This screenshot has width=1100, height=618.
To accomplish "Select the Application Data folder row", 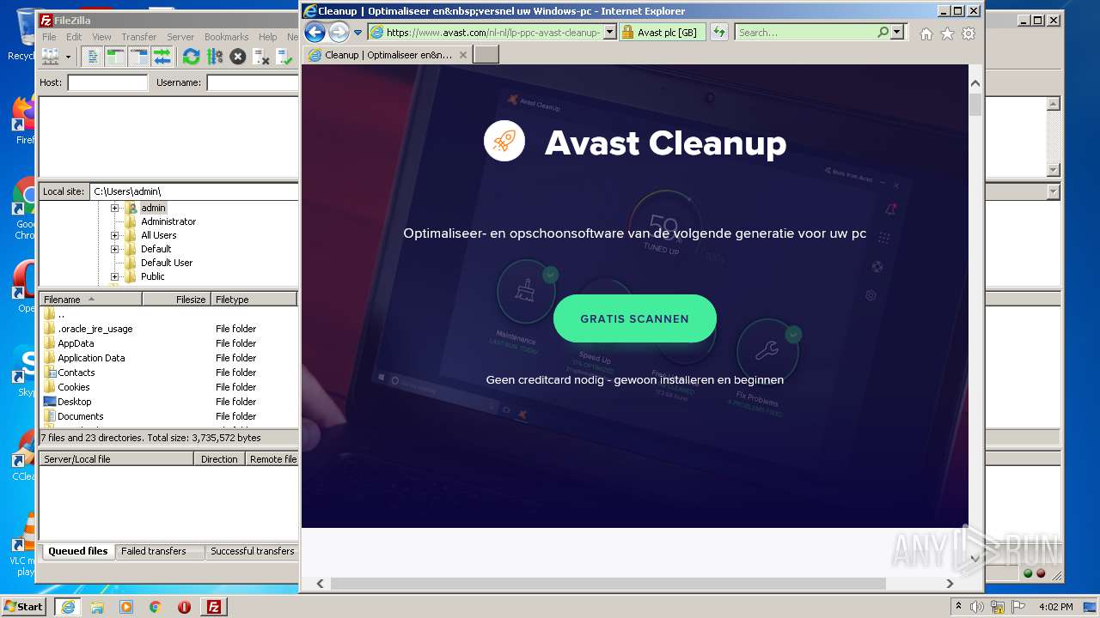I will tap(168, 358).
